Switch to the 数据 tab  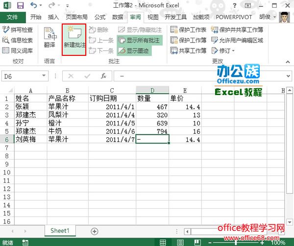(118, 17)
